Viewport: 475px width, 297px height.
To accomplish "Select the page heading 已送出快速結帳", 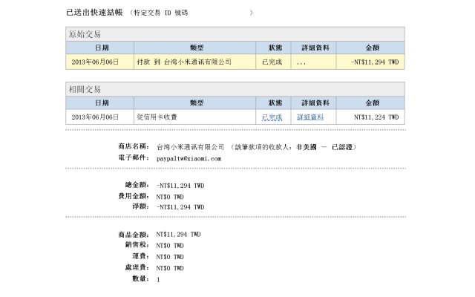I will tap(94, 13).
